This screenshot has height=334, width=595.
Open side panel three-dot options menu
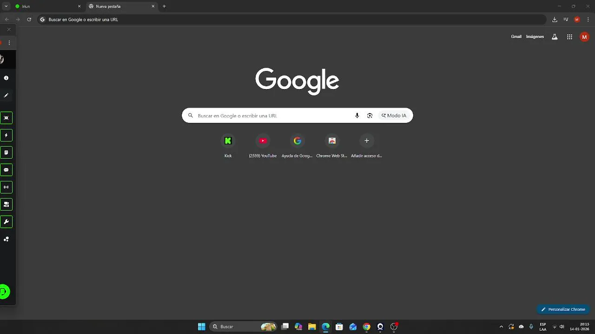(x=9, y=43)
